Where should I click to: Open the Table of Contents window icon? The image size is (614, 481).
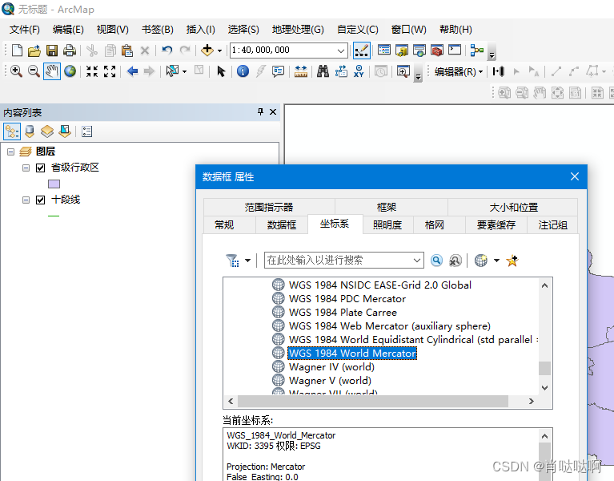pyautogui.click(x=384, y=51)
